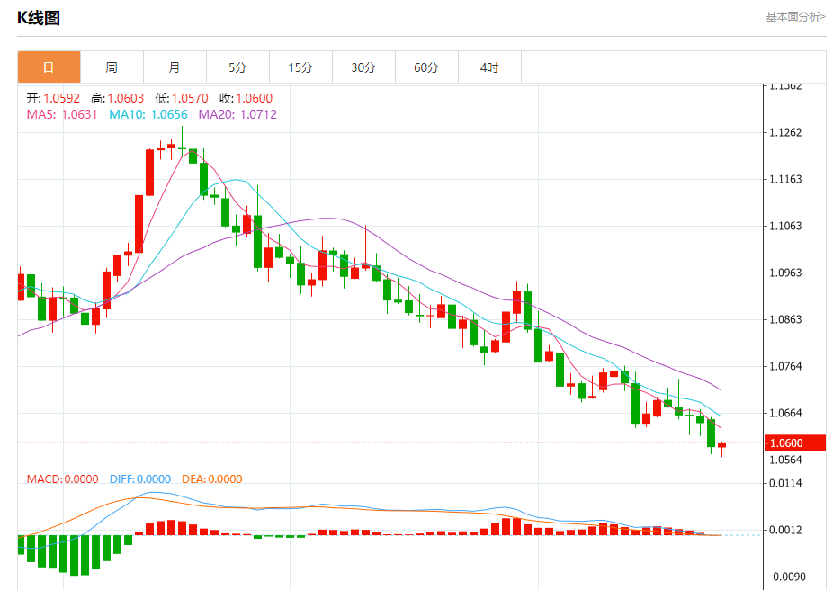Screen dimensions: 833x590
Task: Click the 1.1063 price axis label
Action: (x=785, y=226)
